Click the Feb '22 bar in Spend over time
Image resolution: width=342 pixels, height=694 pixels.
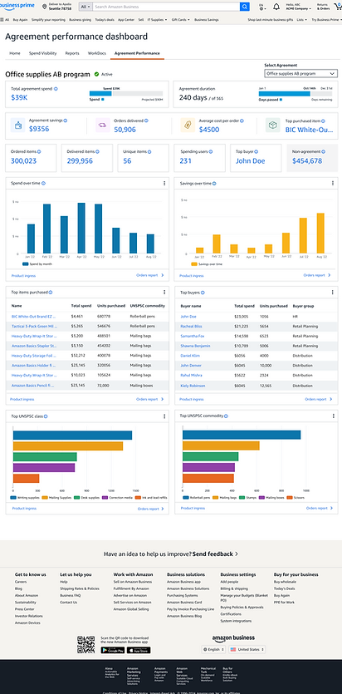click(46, 229)
